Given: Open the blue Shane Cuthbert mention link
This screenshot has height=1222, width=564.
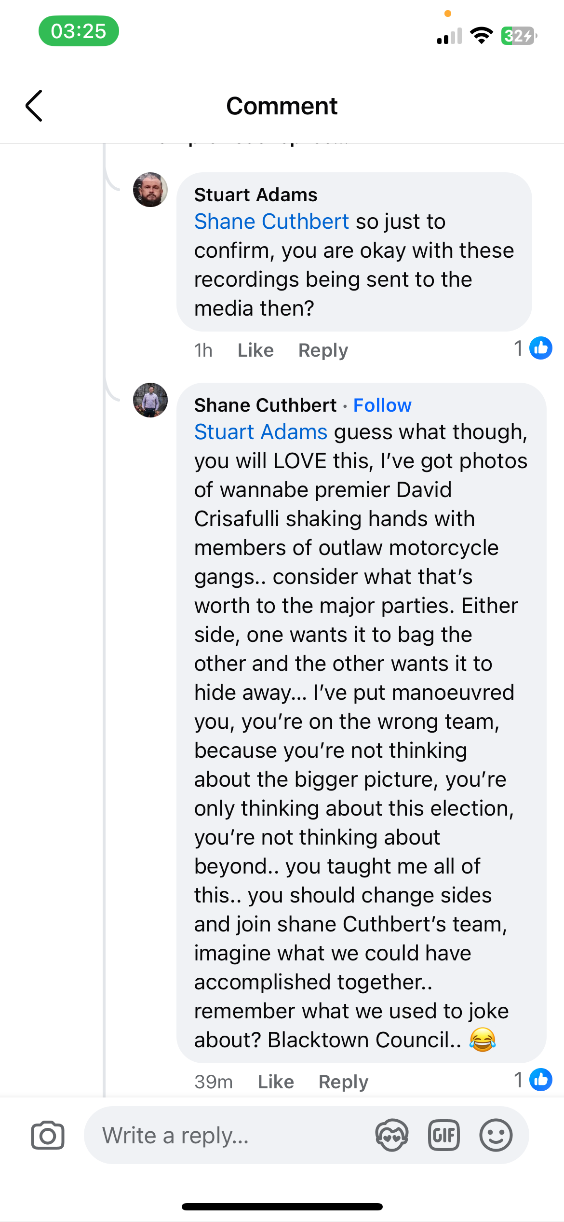Looking at the screenshot, I should (x=271, y=222).
